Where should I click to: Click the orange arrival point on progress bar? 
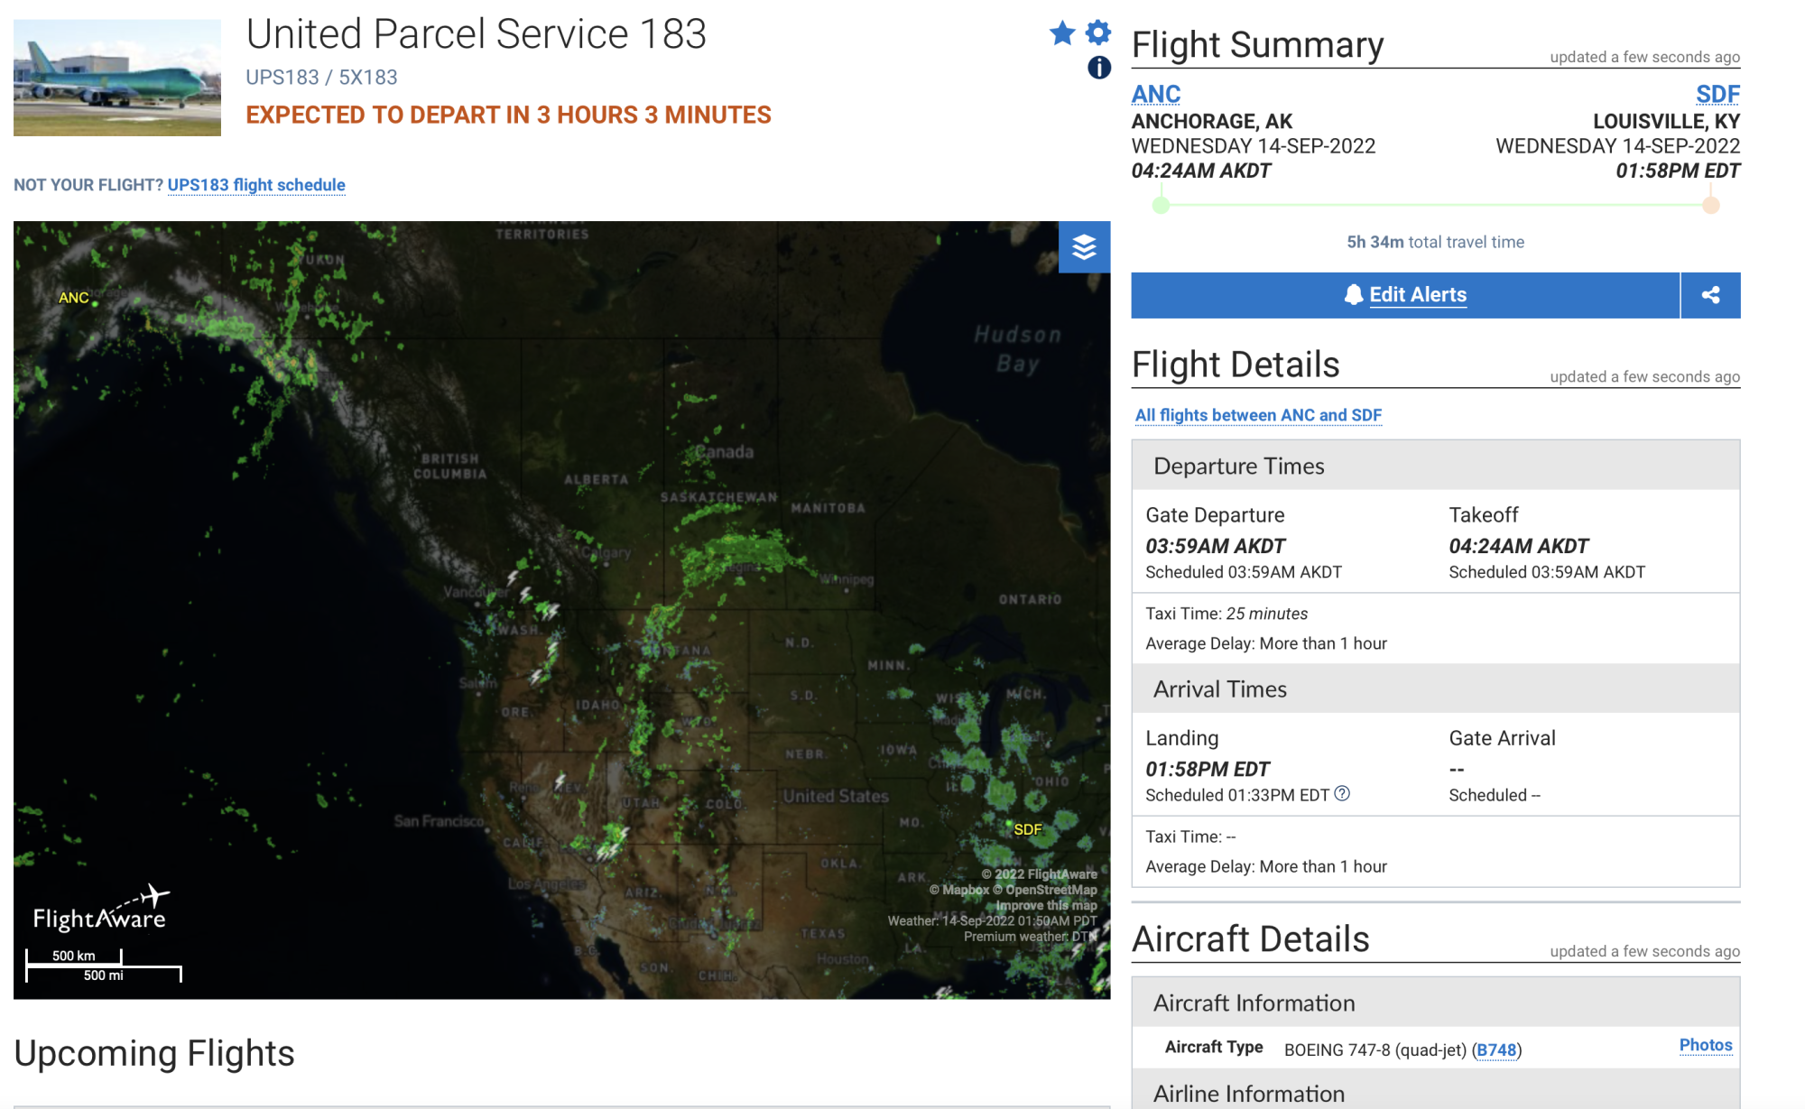coord(1710,206)
